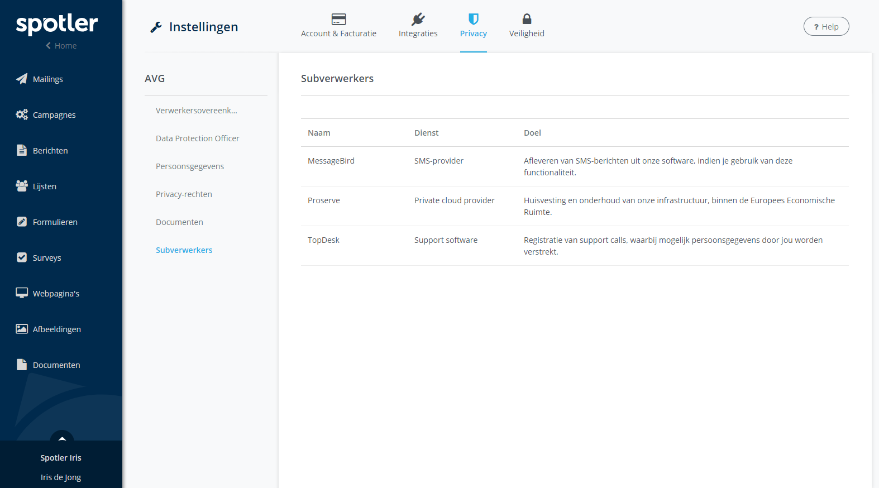Open Afbeeldingen picture icon
Viewport: 879px width, 488px height.
click(x=22, y=329)
